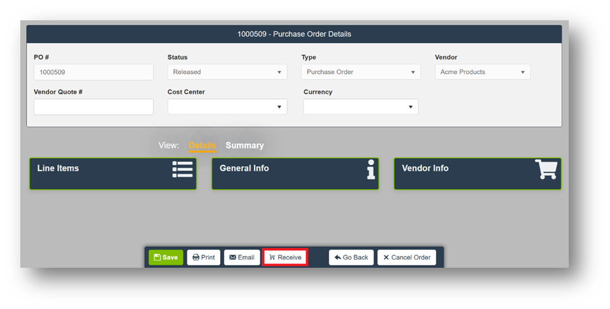Click the shopping cart icon on Vendor Info
This screenshot has height=309, width=610.
546,169
